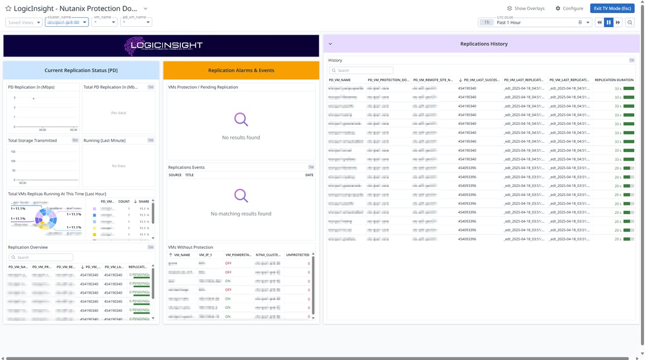Pause live dashboard updates

[609, 22]
